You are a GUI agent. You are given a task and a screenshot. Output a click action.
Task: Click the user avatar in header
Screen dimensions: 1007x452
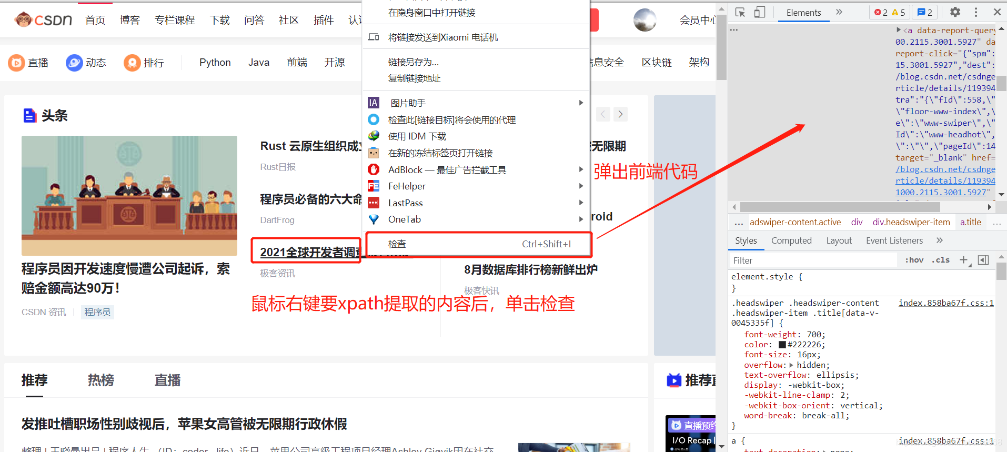(x=645, y=20)
